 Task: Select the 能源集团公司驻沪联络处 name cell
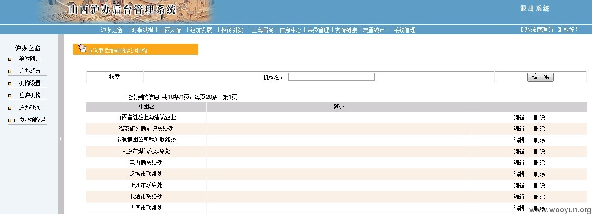point(146,140)
